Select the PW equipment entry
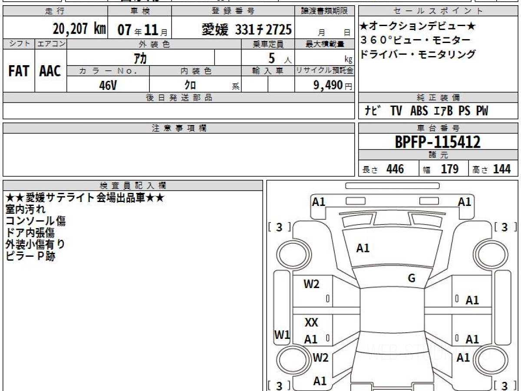The width and height of the screenshot is (521, 391). click(482, 111)
